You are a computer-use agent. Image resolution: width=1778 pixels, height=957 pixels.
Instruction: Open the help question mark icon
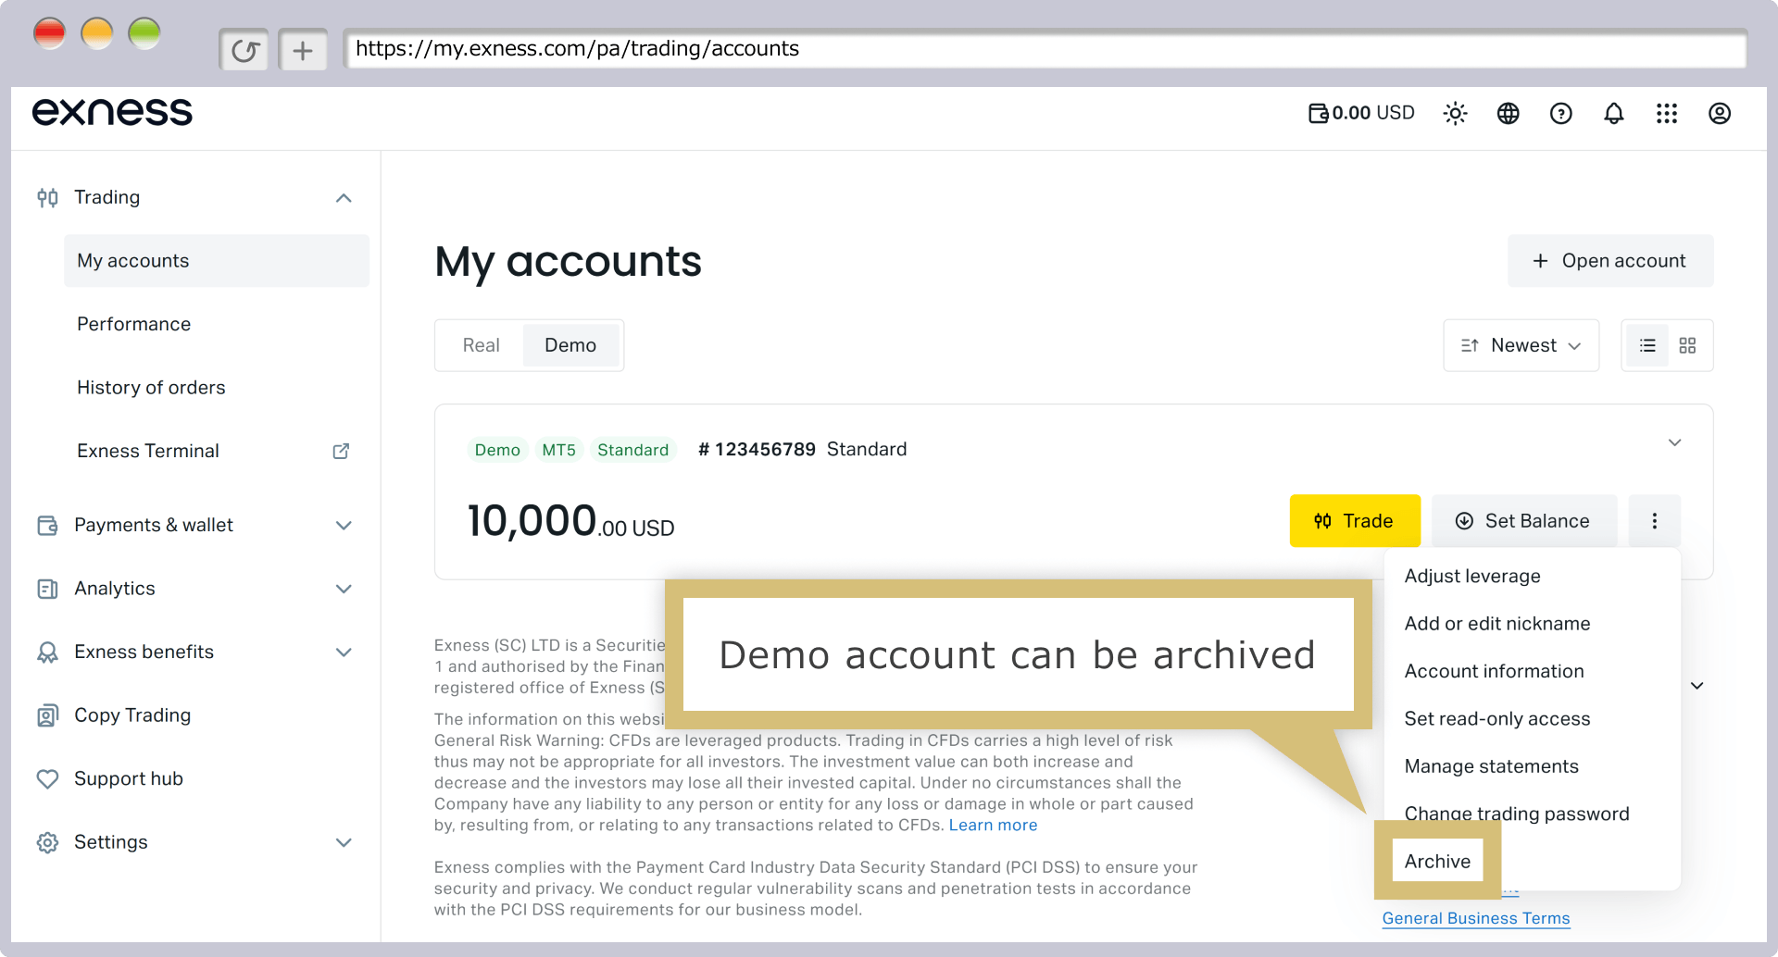pyautogui.click(x=1560, y=113)
